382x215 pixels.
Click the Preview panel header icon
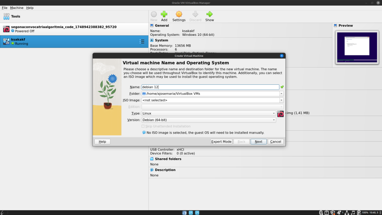pyautogui.click(x=335, y=25)
